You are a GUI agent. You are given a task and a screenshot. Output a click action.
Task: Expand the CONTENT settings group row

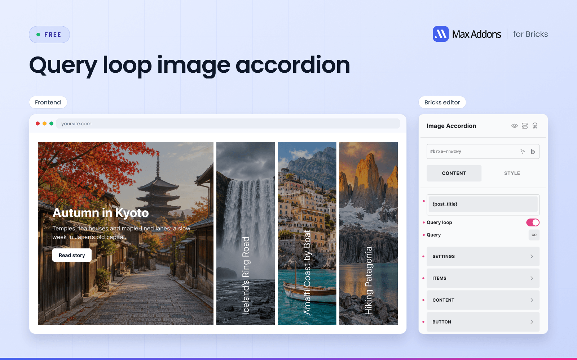pyautogui.click(x=483, y=300)
